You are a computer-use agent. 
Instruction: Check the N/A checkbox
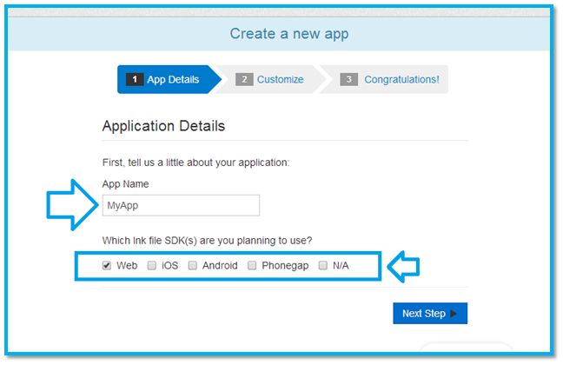pyautogui.click(x=323, y=266)
